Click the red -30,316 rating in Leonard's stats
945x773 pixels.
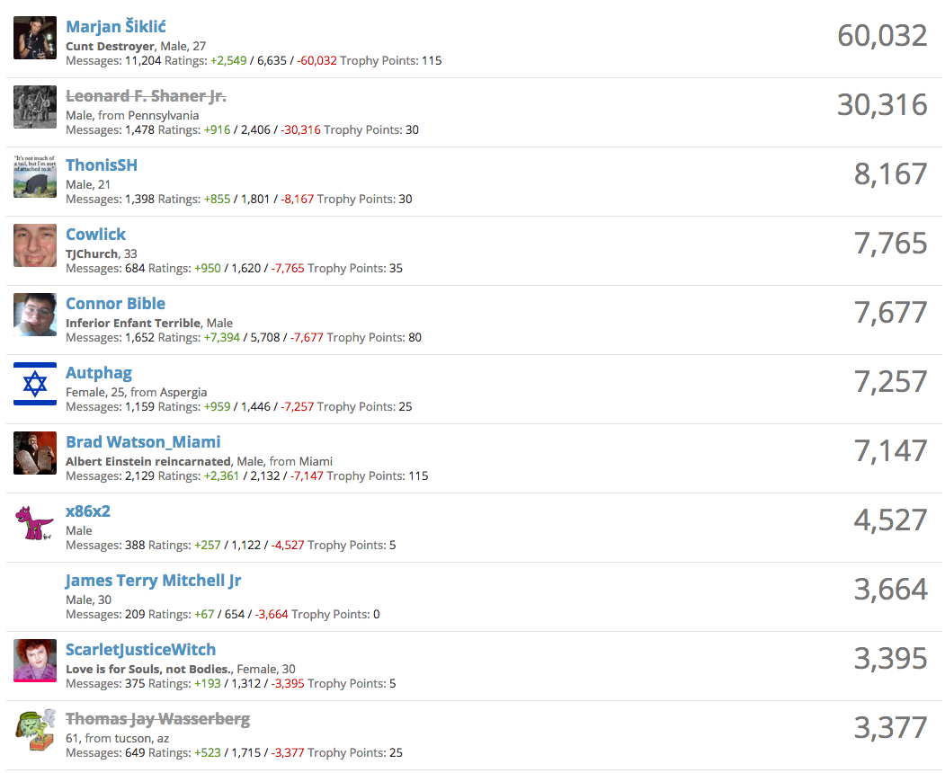(300, 130)
